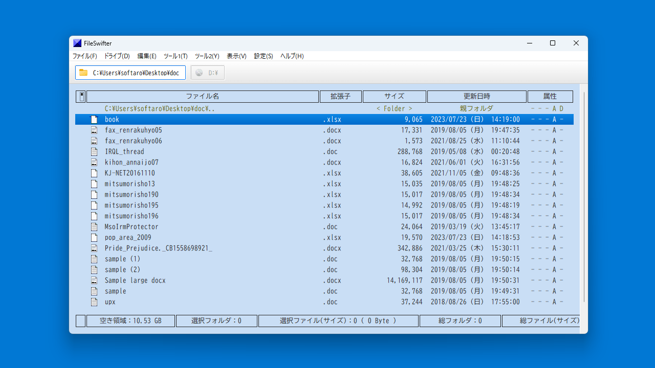Sort by the ファイル名 column header
655x368 pixels.
(203, 96)
